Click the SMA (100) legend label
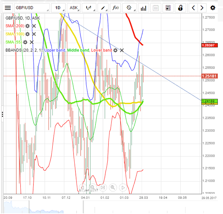The height and width of the screenshot is (214, 223). click(x=15, y=34)
